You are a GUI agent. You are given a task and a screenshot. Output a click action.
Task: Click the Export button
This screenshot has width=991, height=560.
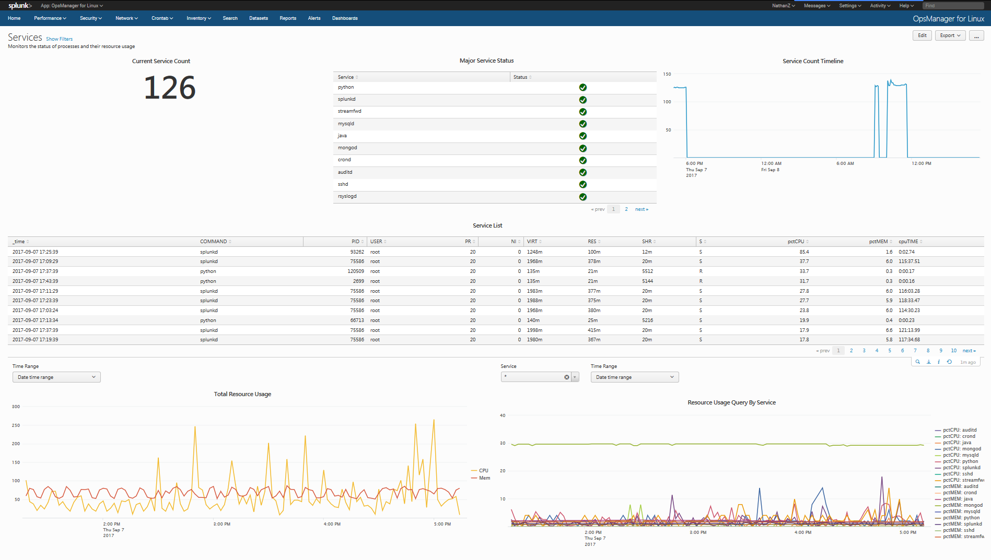[950, 35]
